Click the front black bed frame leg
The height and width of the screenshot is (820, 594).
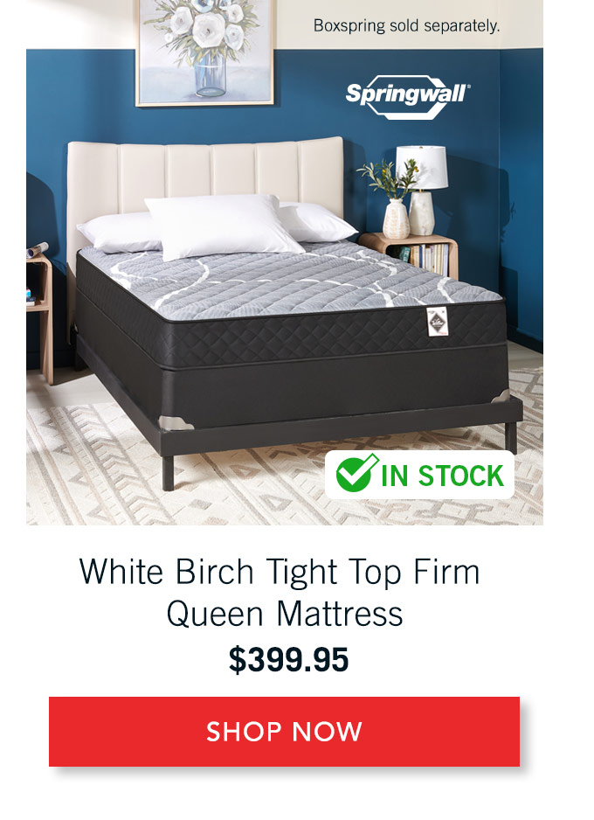(x=168, y=473)
